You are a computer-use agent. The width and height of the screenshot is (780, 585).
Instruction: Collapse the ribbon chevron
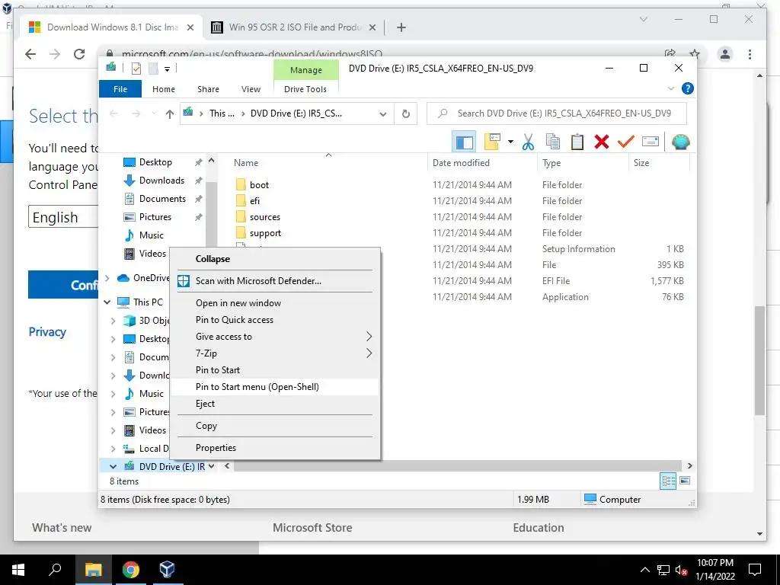671,88
